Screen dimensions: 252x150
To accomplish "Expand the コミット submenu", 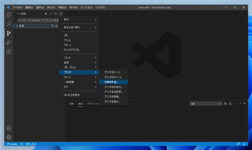I will click(x=79, y=58).
